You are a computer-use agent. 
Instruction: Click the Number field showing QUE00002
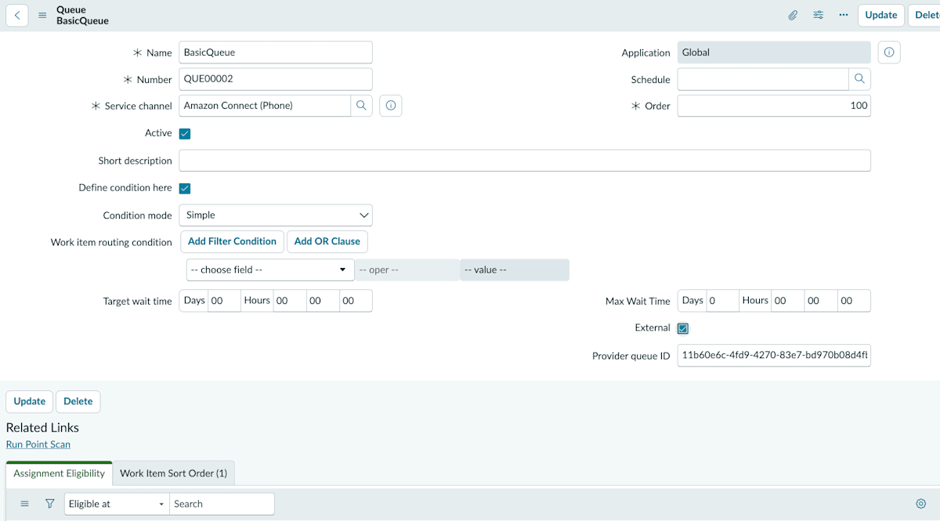(x=276, y=79)
